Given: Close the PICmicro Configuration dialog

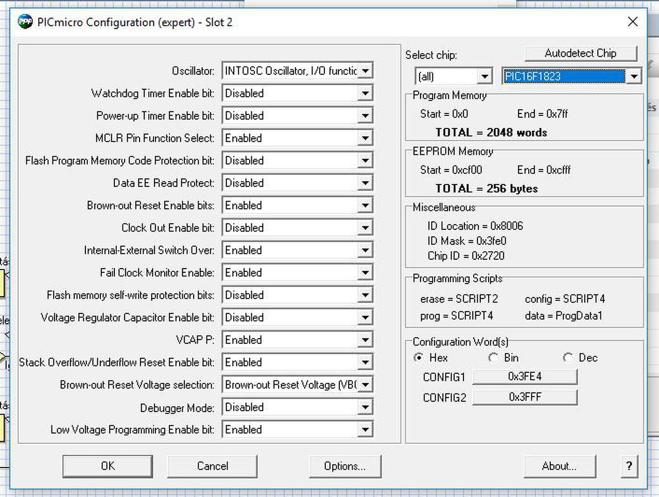Looking at the screenshot, I should 633,22.
